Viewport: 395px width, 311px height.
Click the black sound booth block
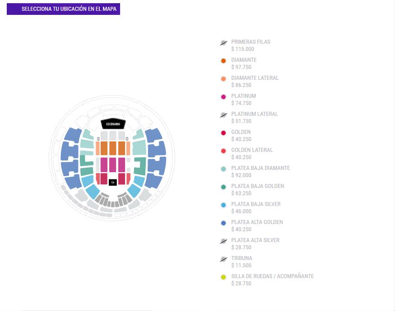coord(112,182)
